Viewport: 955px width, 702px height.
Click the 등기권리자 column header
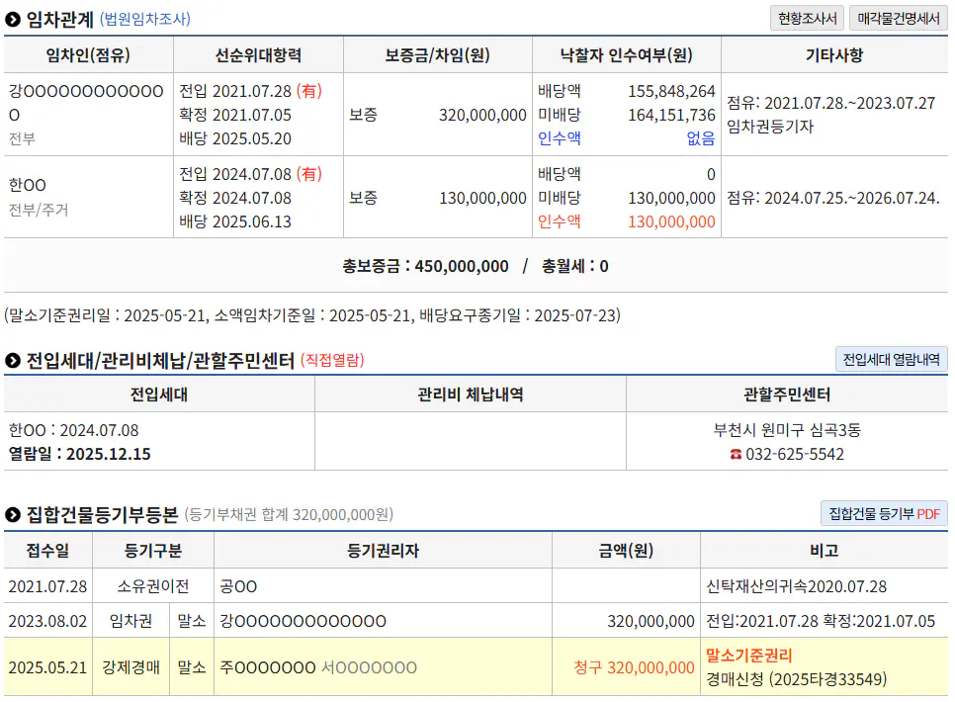point(384,551)
